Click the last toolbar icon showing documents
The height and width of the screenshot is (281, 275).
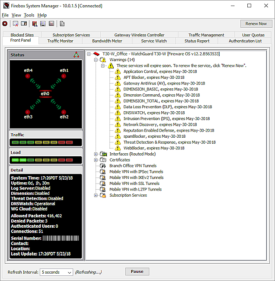click(62, 24)
